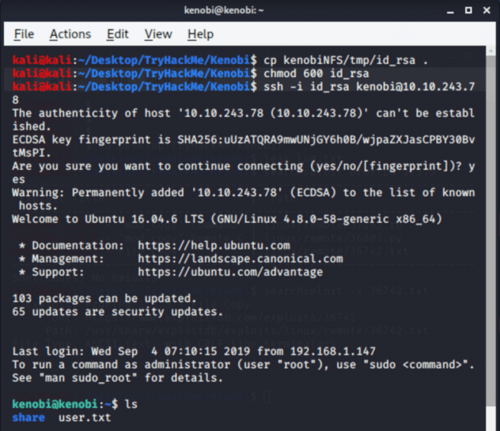Click the help.ubuntu.com documentation URL
The width and height of the screenshot is (500, 431).
click(213, 246)
